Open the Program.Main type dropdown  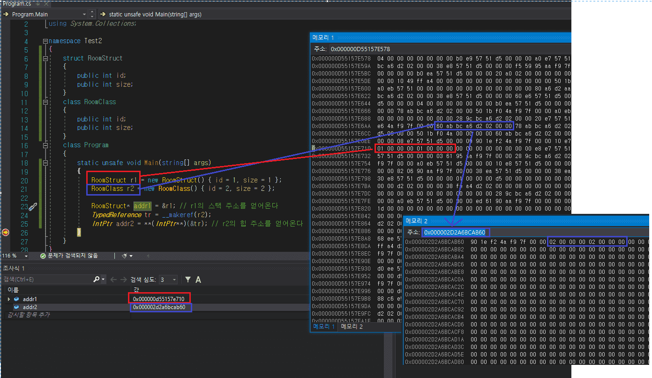coord(84,15)
